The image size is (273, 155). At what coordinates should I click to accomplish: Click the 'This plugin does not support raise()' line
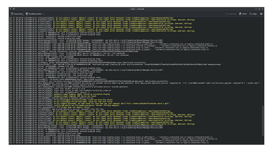(74, 107)
